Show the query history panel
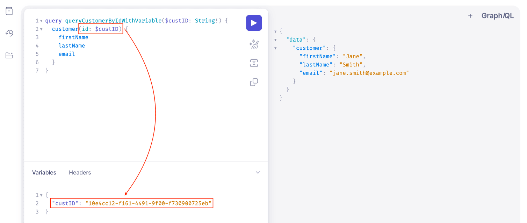This screenshot has height=223, width=527. [9, 33]
